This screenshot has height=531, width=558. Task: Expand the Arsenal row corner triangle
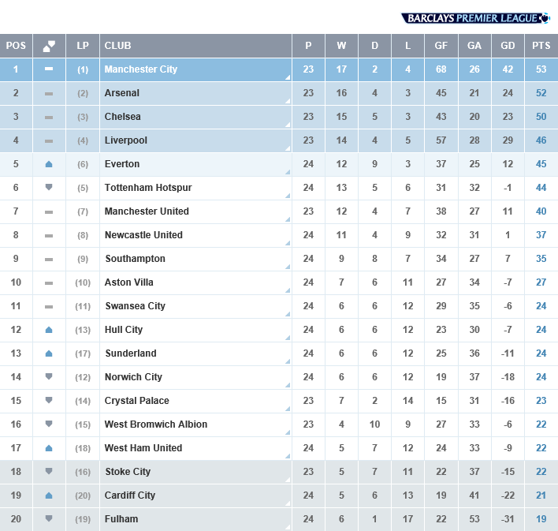pyautogui.click(x=288, y=101)
